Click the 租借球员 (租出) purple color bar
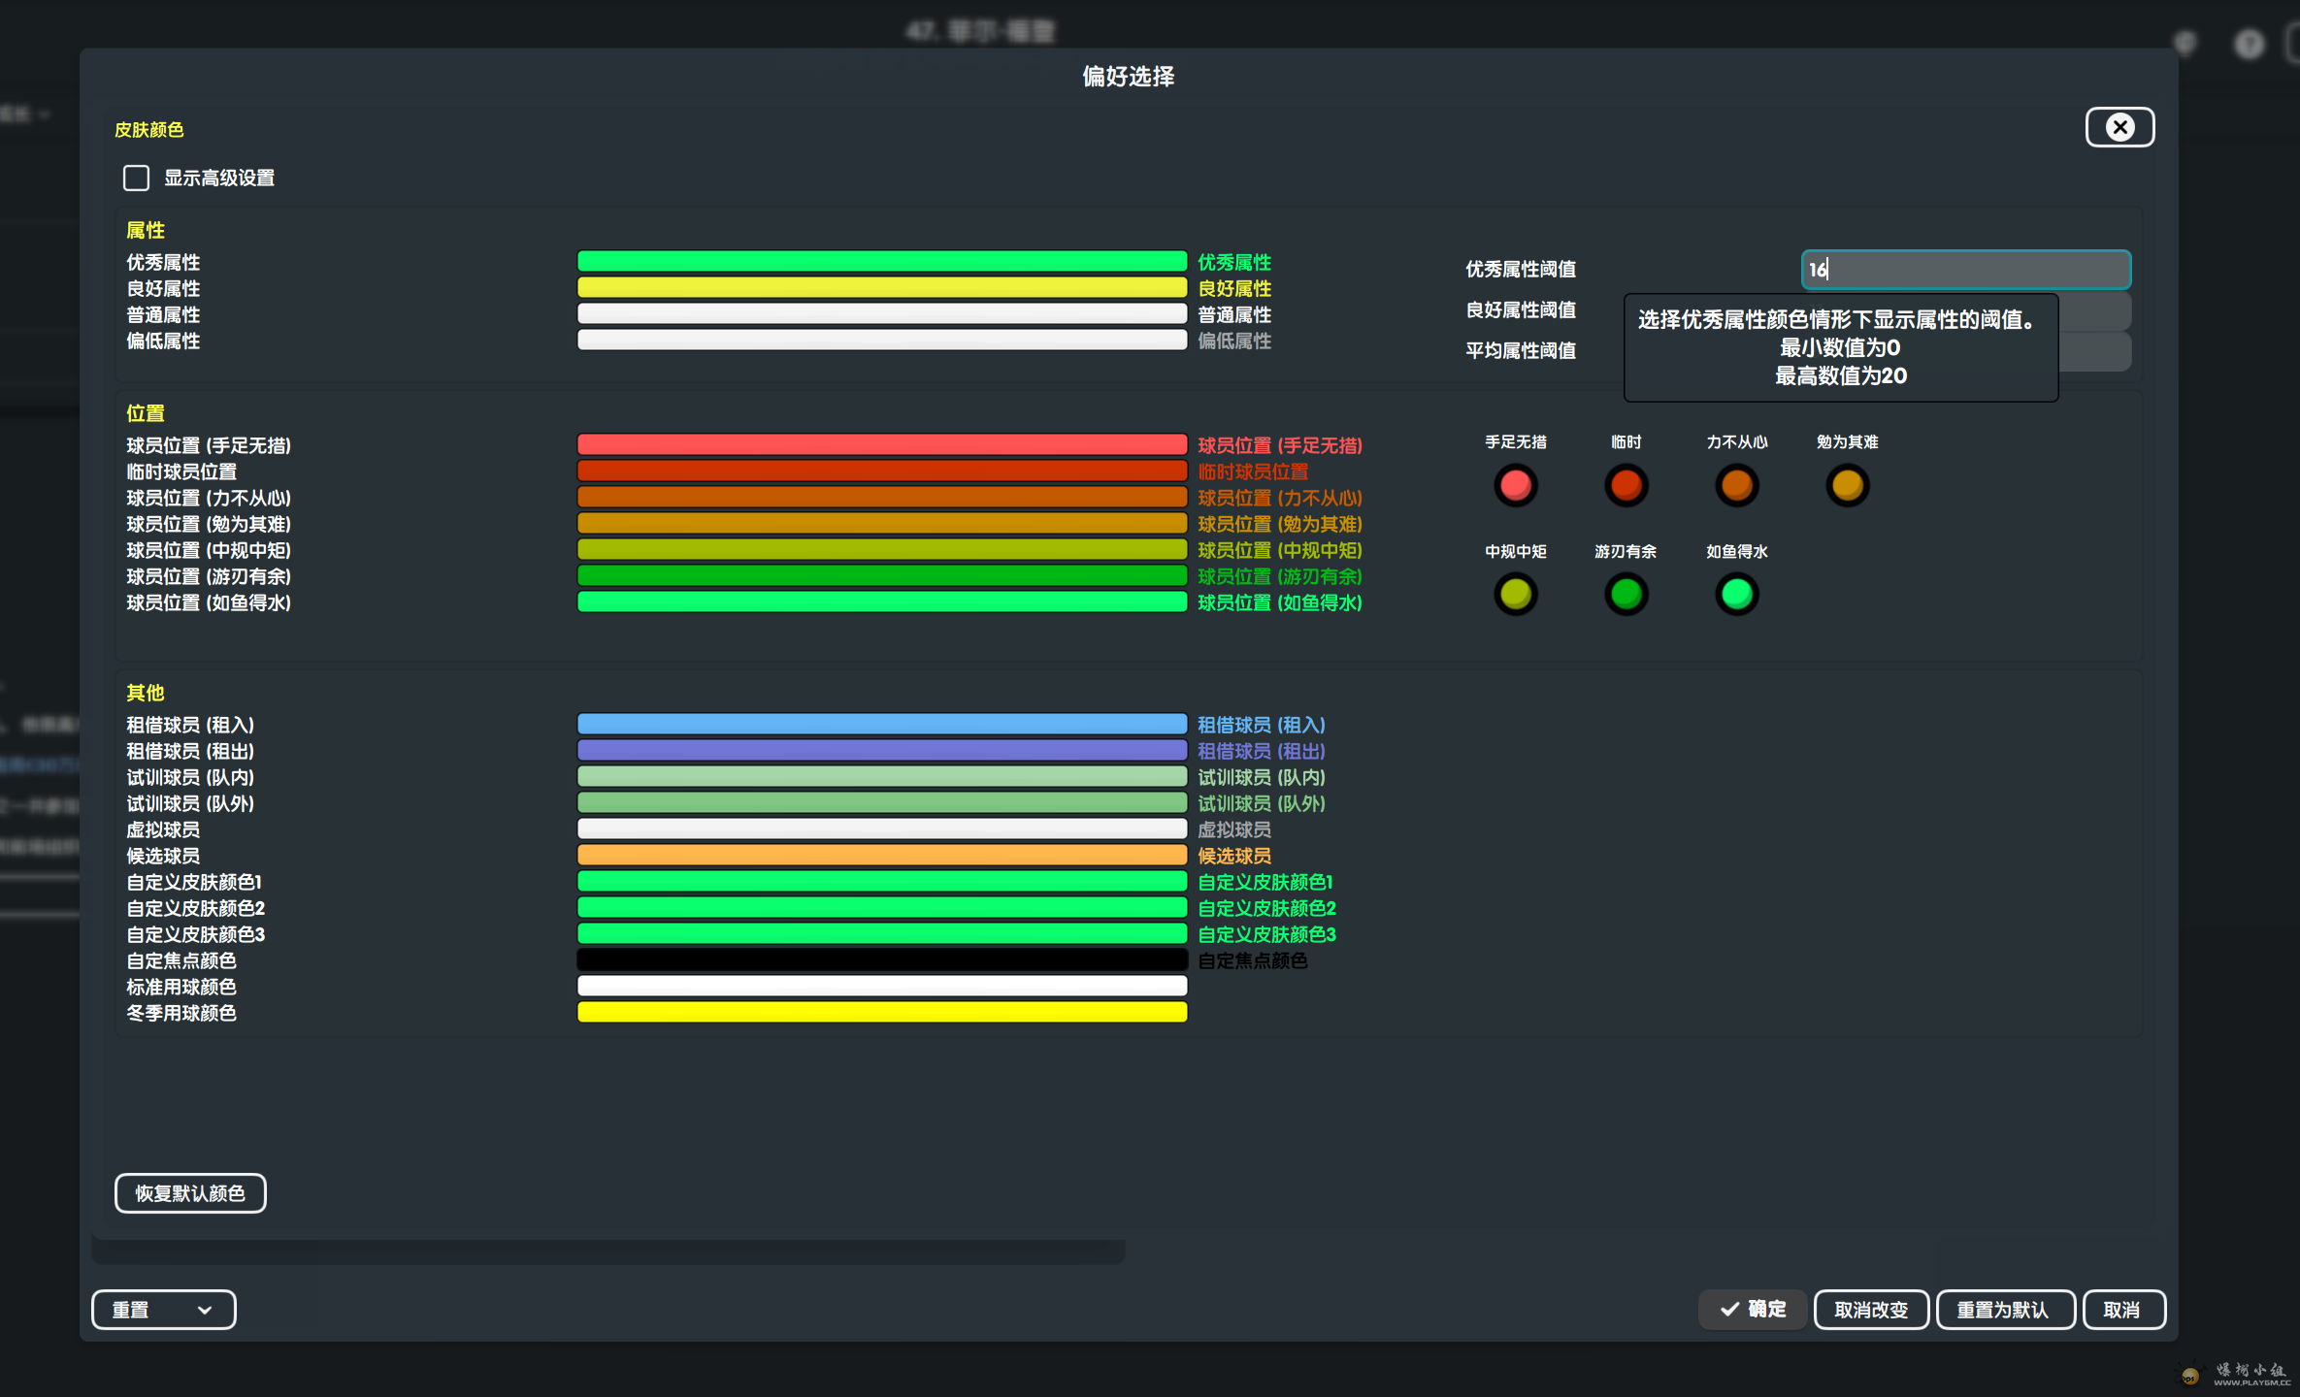This screenshot has height=1397, width=2300. (882, 750)
